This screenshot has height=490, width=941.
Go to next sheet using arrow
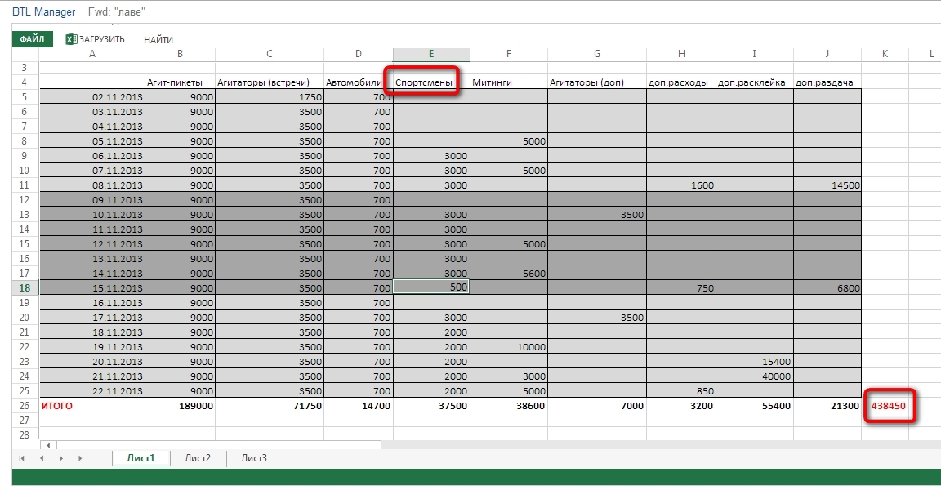coord(61,459)
